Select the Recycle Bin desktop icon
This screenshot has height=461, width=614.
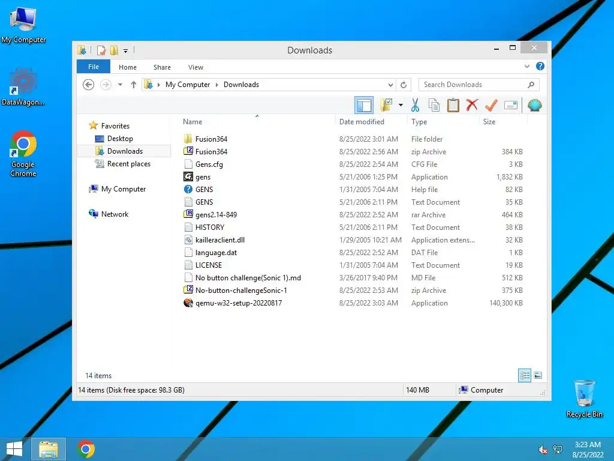[584, 399]
